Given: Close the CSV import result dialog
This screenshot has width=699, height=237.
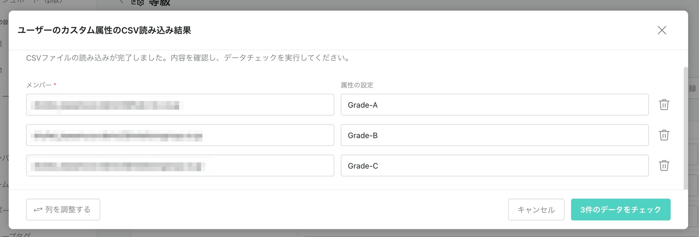Looking at the screenshot, I should [x=662, y=30].
